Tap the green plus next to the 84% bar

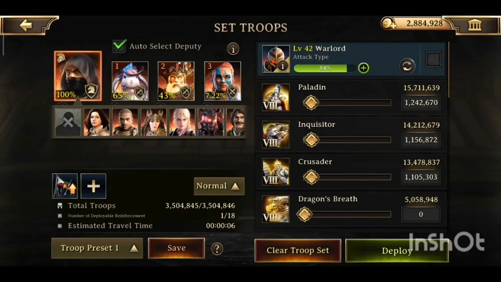pos(364,68)
